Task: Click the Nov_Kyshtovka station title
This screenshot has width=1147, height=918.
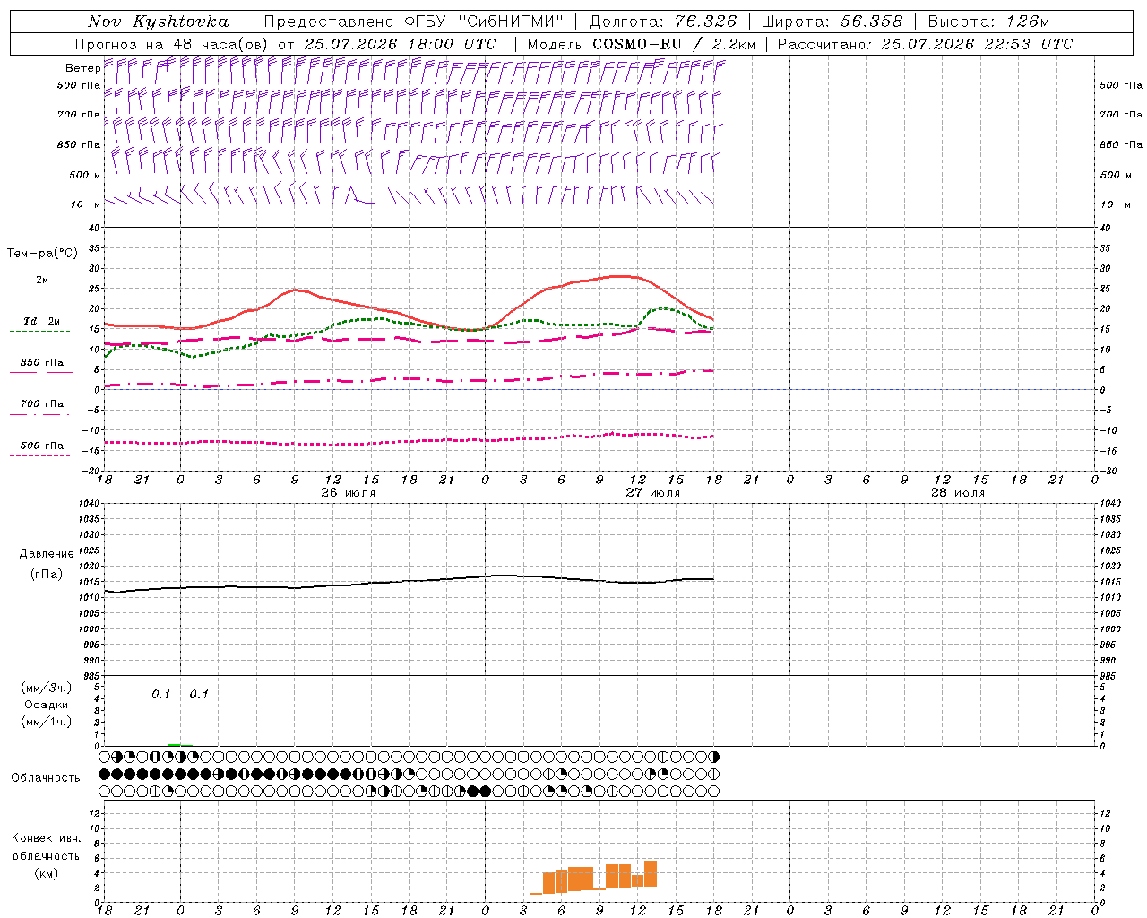Action: pyautogui.click(x=158, y=22)
